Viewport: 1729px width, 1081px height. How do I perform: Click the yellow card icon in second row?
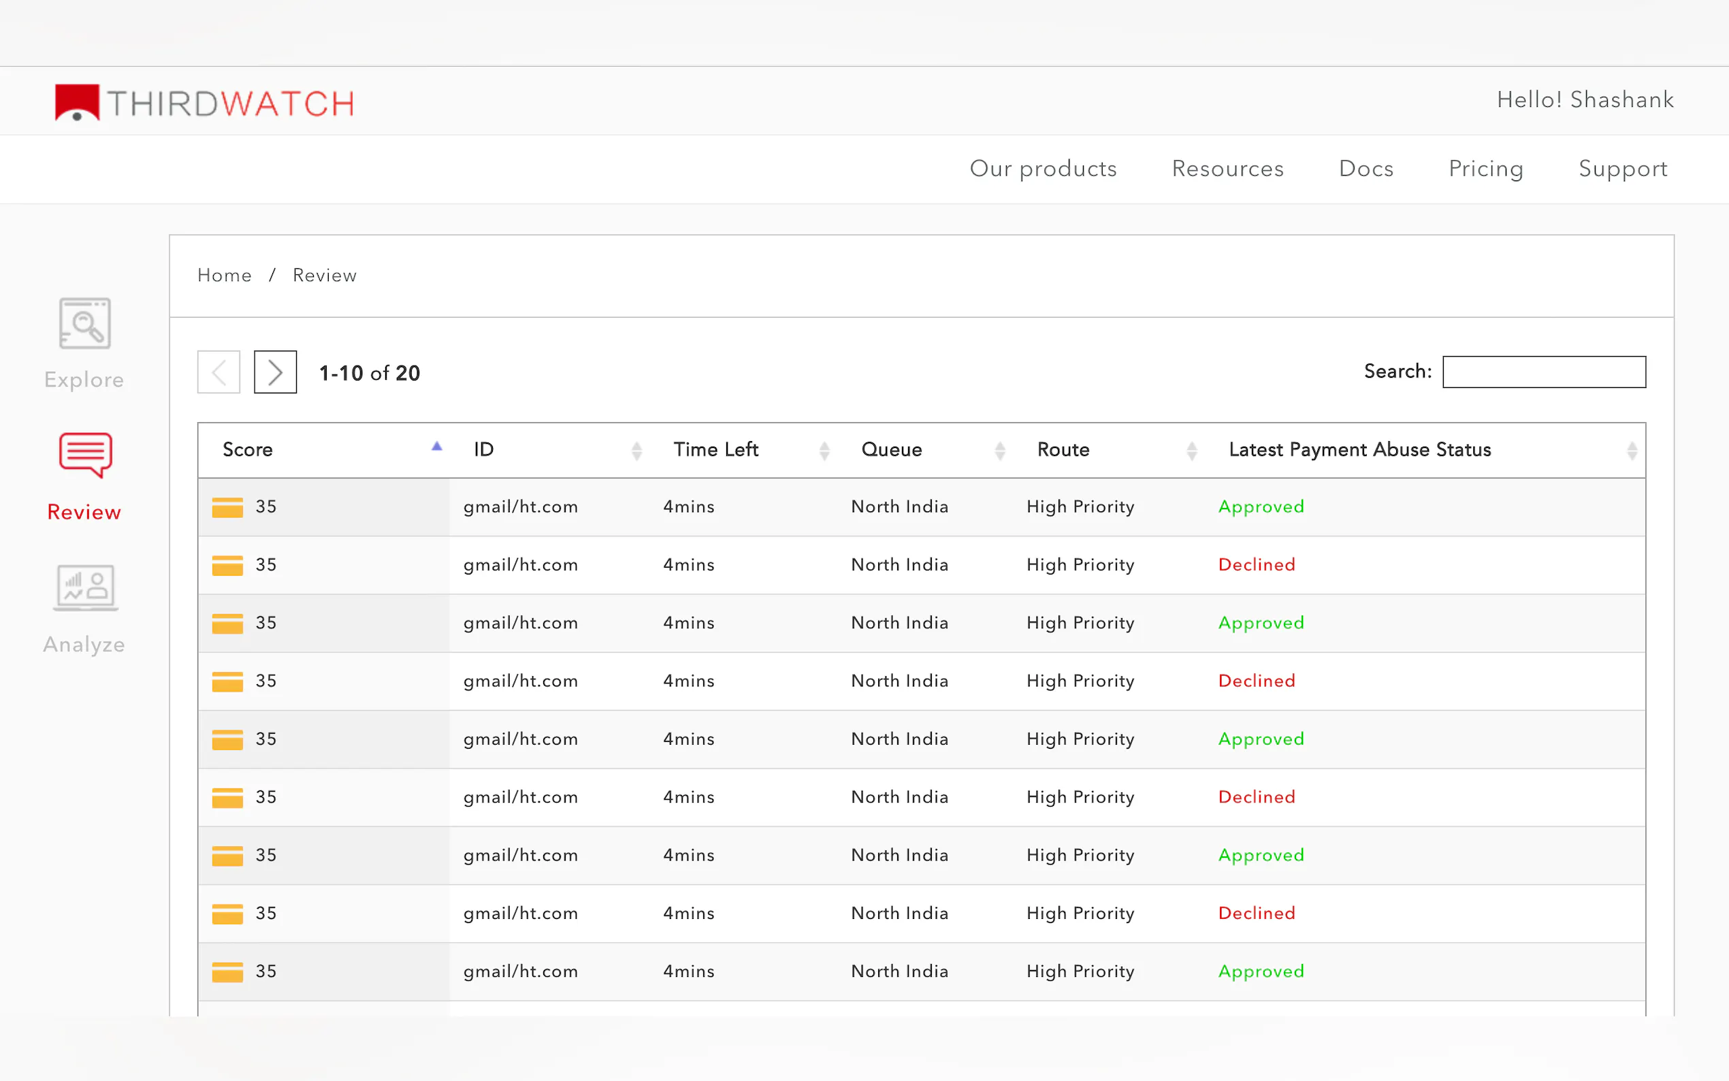click(x=227, y=566)
